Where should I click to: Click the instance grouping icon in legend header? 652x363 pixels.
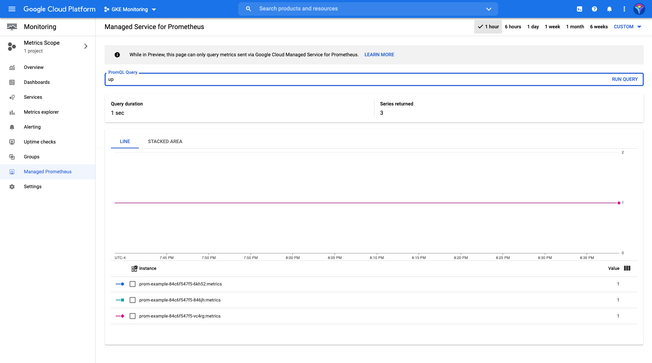pyautogui.click(x=134, y=268)
